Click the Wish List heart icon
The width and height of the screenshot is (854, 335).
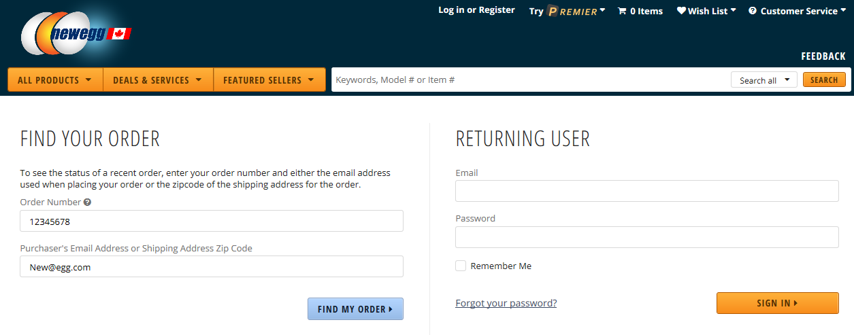[x=681, y=11]
